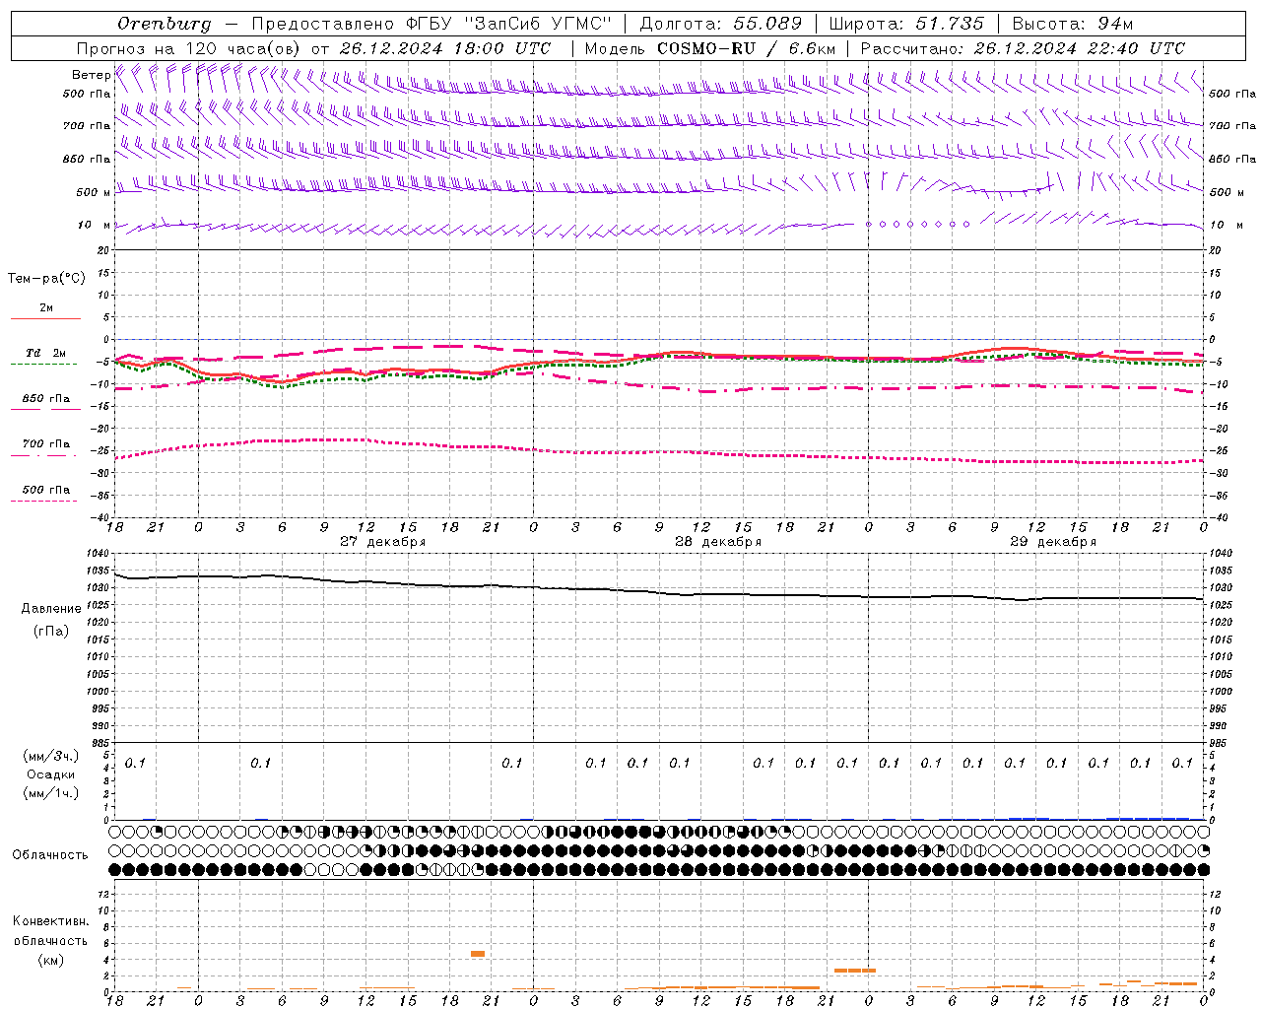The height and width of the screenshot is (1009, 1261).
Task: Click the 28 декабря date label
Action: tap(717, 542)
